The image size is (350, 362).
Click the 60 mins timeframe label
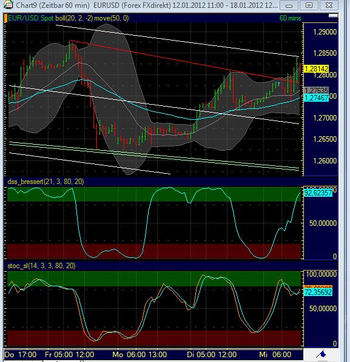[x=290, y=18]
